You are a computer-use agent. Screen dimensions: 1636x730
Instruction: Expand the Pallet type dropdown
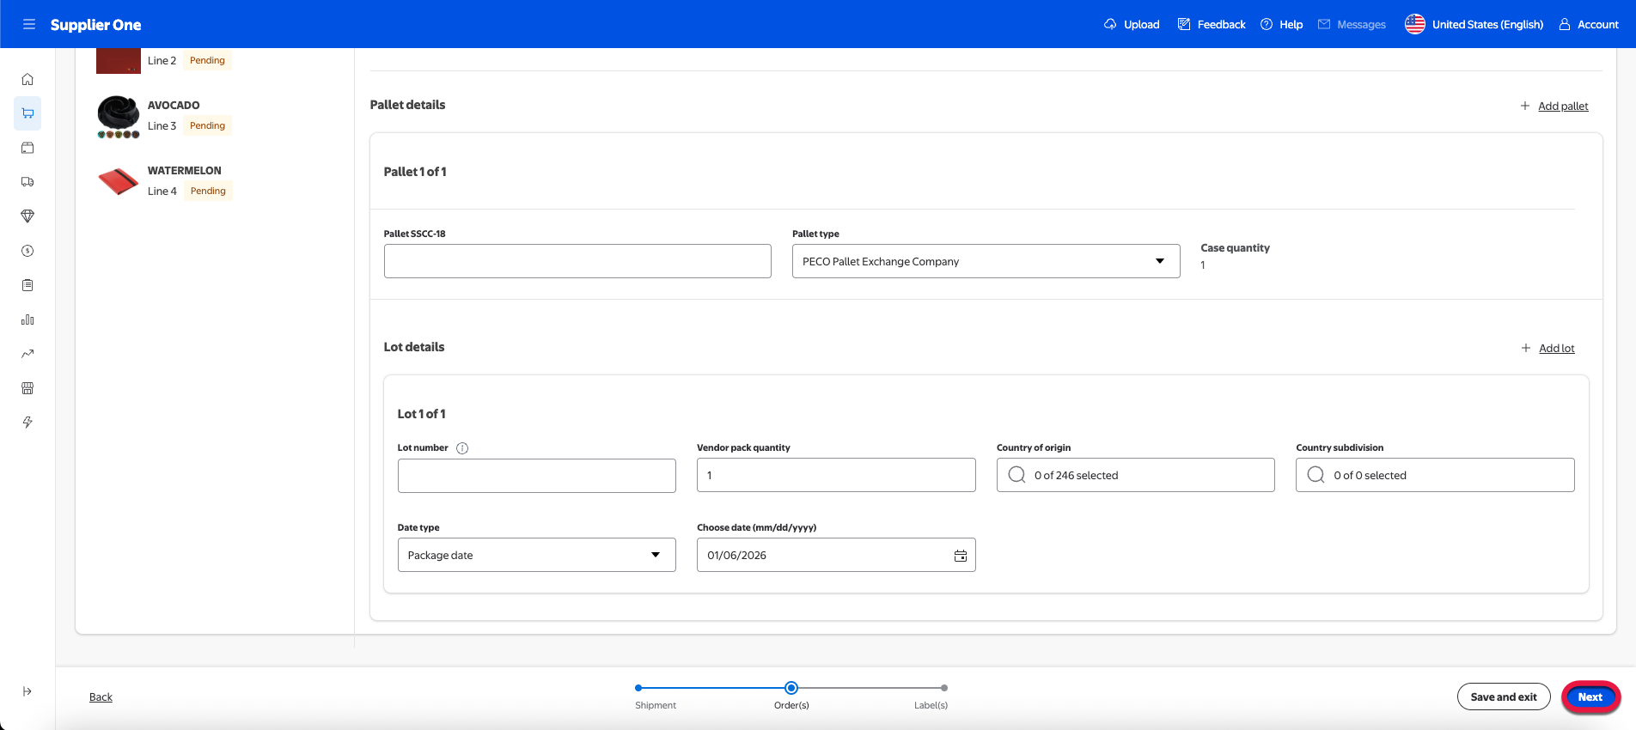985,261
